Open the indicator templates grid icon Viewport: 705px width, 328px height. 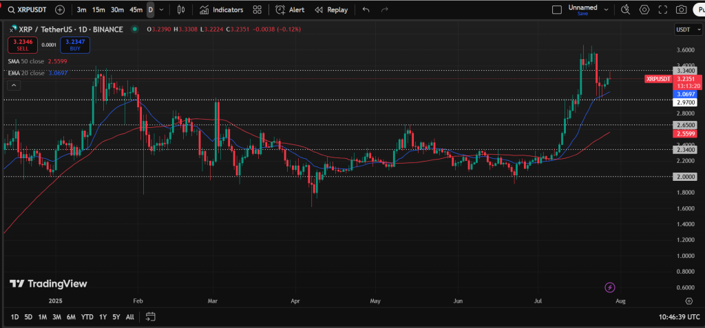[x=257, y=10]
